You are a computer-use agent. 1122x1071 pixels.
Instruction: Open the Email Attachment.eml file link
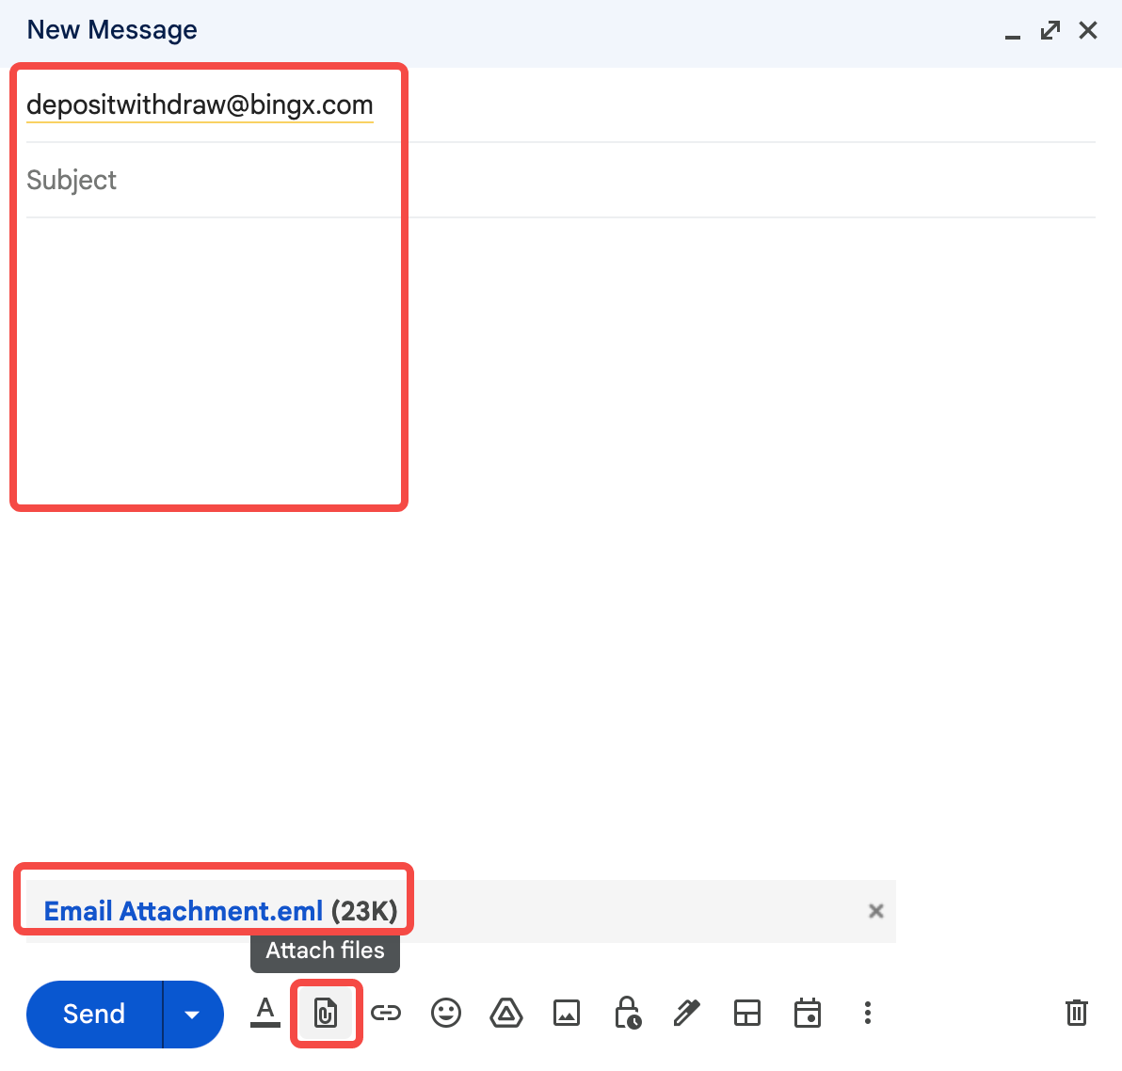pyautogui.click(x=184, y=911)
